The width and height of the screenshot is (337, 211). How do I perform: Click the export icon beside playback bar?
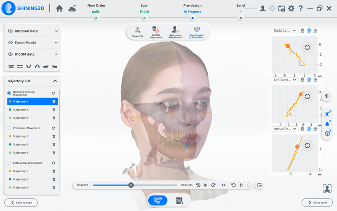coord(260,185)
